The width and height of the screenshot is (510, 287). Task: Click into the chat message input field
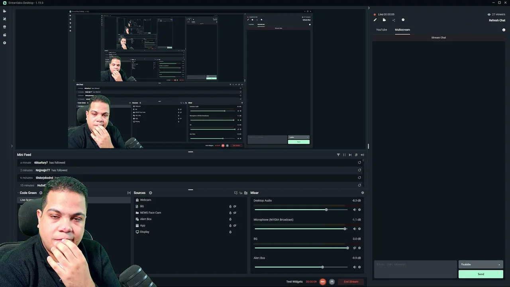415,269
